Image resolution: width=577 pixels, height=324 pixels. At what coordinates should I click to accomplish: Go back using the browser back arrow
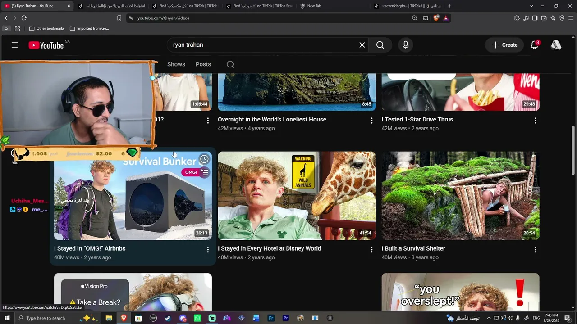tap(6, 18)
